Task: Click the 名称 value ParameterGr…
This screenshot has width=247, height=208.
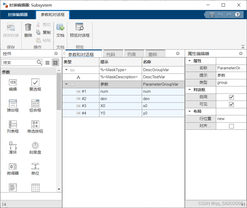Action: point(231,68)
